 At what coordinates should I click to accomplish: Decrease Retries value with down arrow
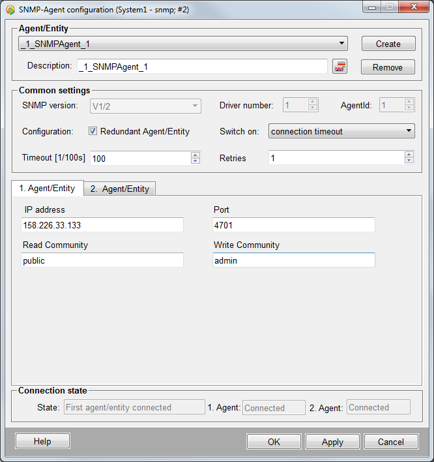click(x=409, y=161)
